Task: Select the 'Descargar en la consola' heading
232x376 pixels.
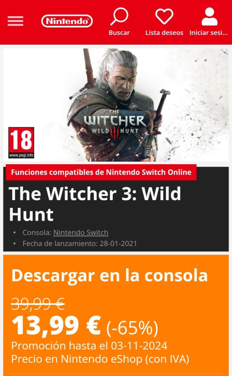Action: click(x=109, y=276)
